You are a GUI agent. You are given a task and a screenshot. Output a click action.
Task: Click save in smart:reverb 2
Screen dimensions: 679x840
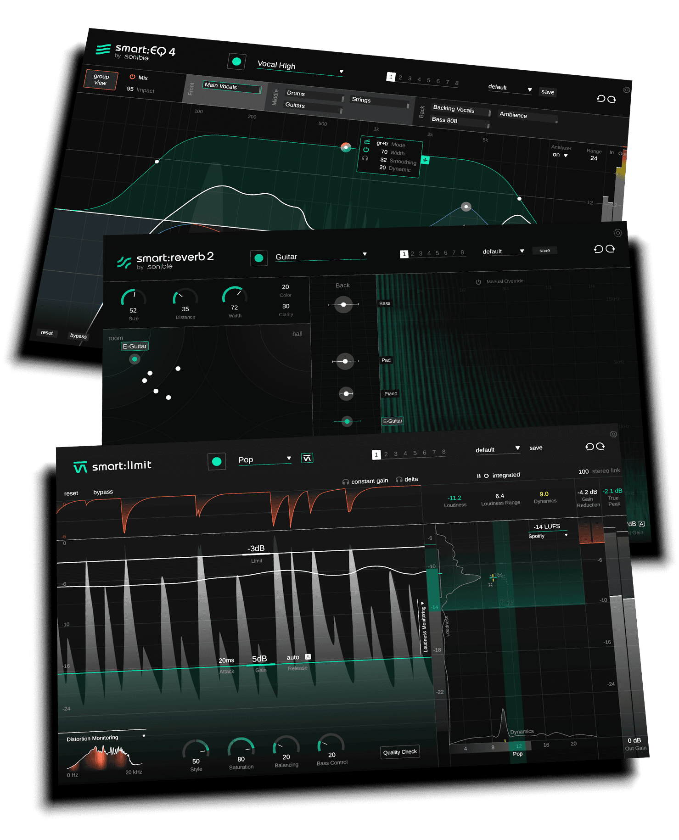(x=544, y=251)
